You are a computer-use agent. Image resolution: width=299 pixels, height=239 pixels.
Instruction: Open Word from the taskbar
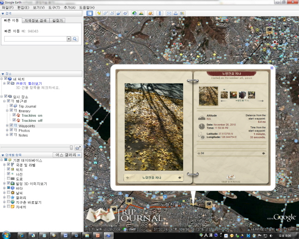(x=66, y=236)
